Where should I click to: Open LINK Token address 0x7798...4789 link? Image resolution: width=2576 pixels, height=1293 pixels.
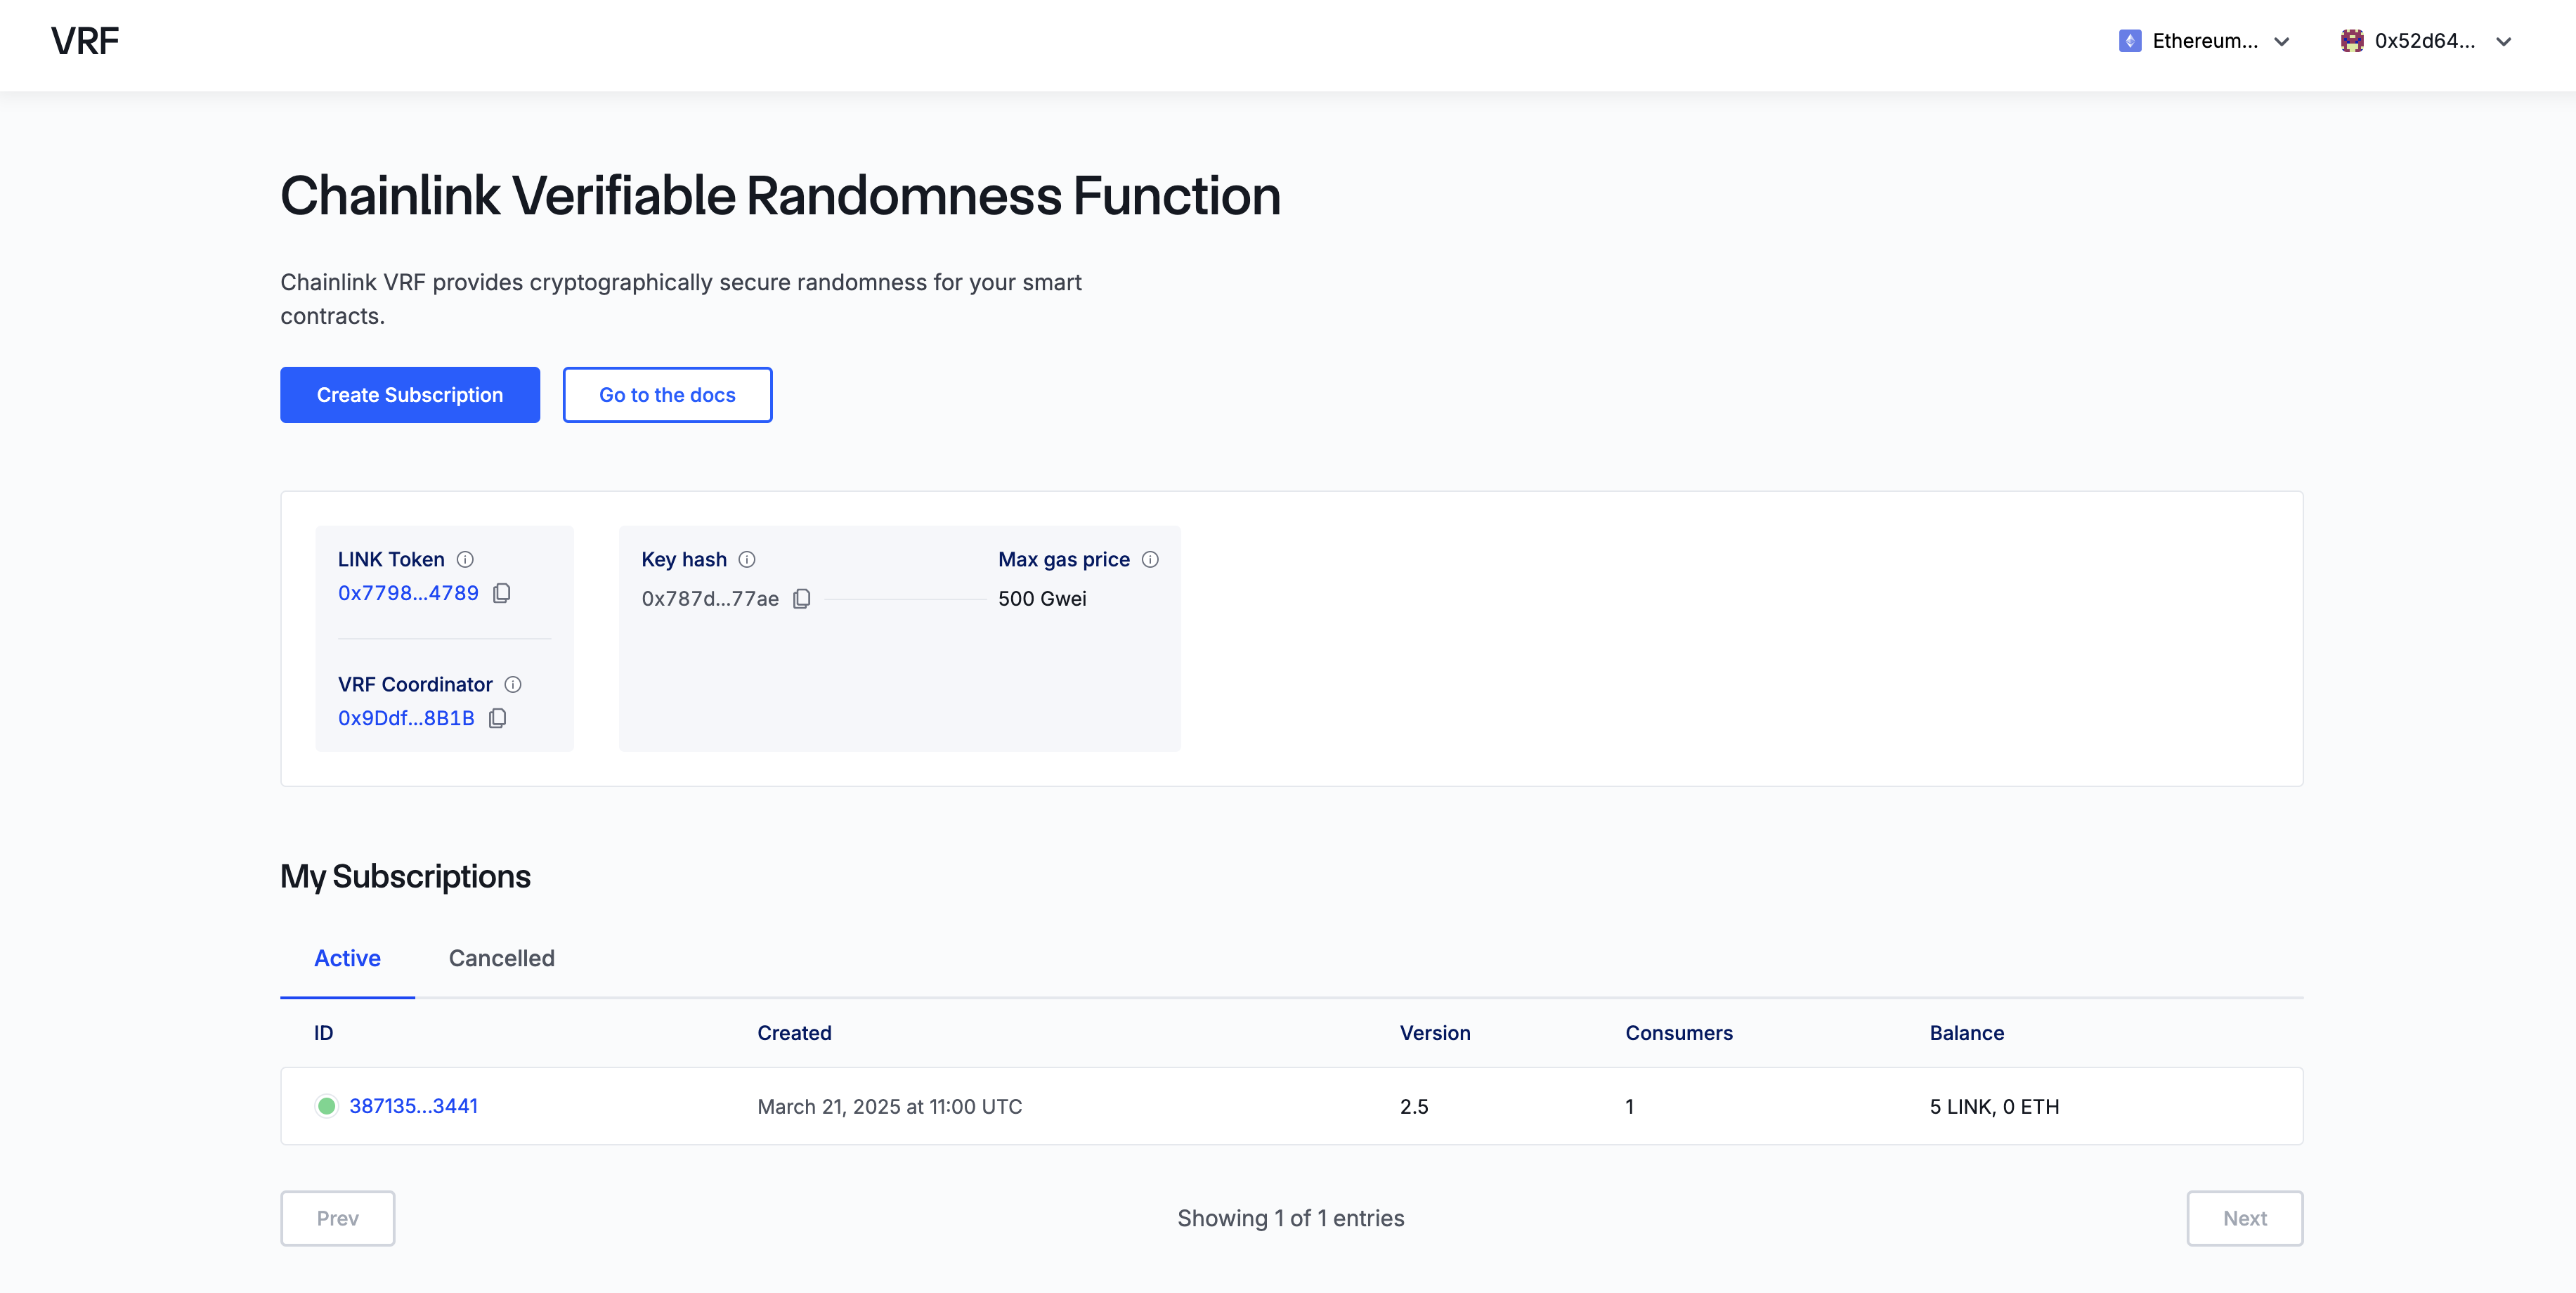[x=408, y=593]
